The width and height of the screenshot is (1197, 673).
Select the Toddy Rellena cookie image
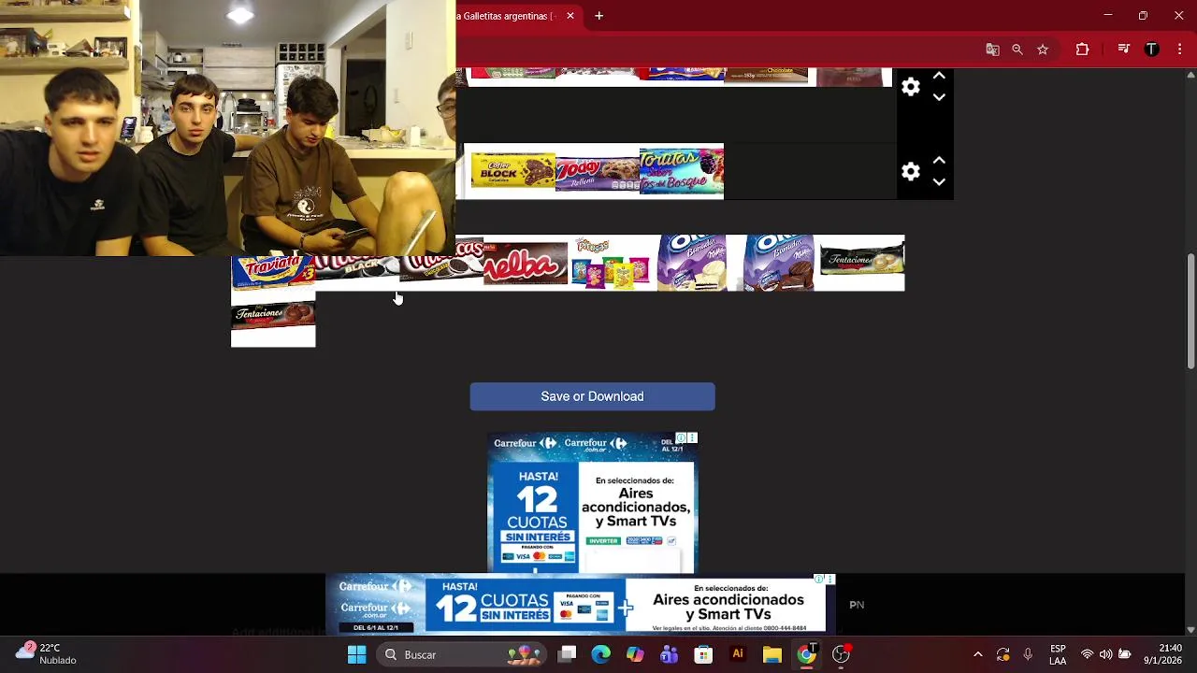coord(598,172)
